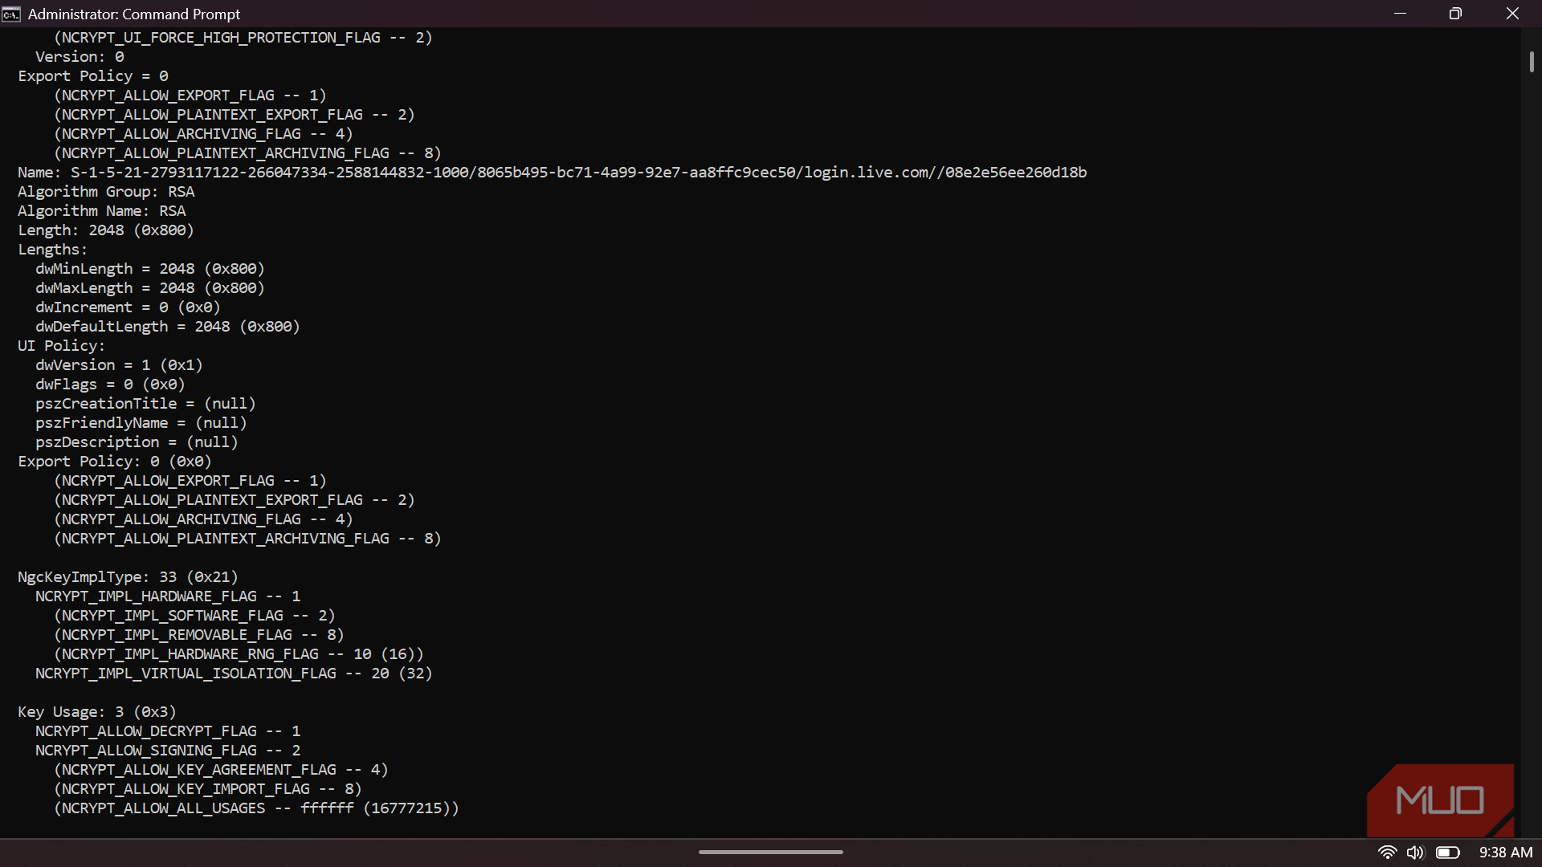The width and height of the screenshot is (1542, 867).
Task: Open the Command Prompt system menu icon
Action: (x=11, y=14)
